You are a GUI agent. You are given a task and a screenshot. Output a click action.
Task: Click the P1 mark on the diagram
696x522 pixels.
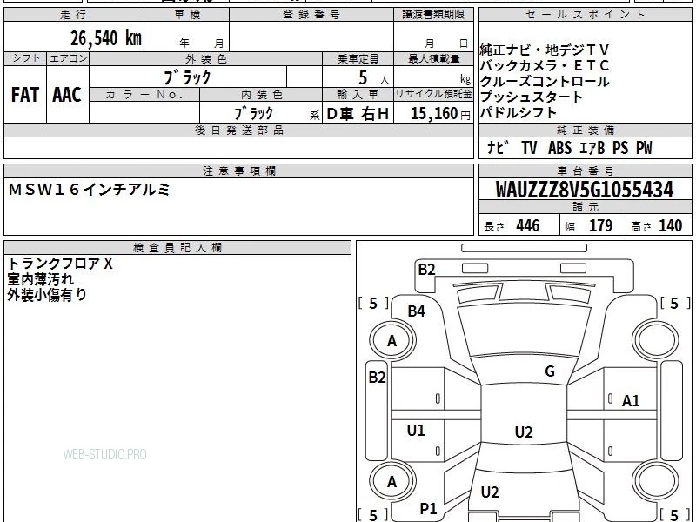point(428,509)
